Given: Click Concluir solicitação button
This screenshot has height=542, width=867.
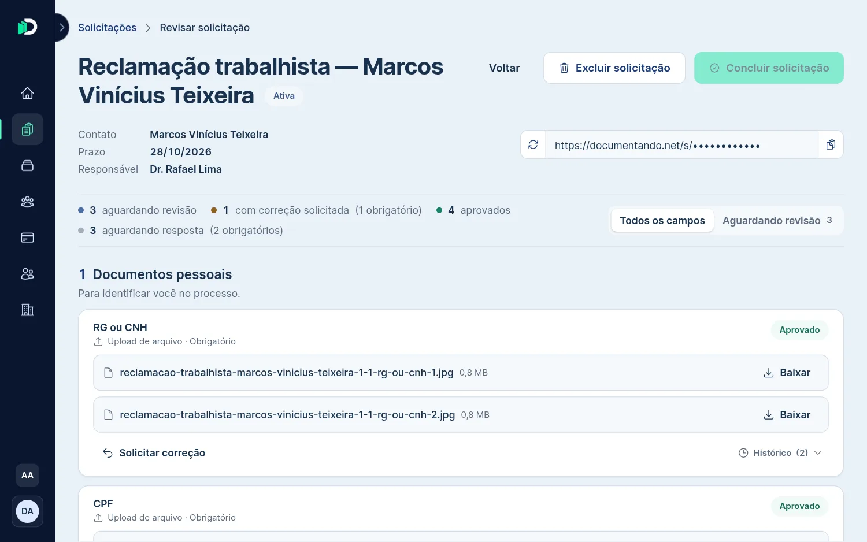Looking at the screenshot, I should coord(769,68).
